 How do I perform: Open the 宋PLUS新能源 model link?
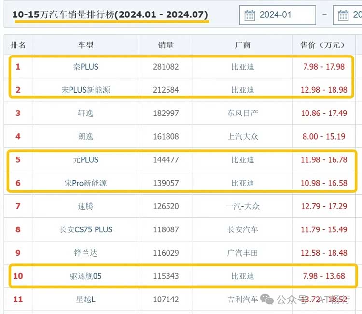[85, 90]
